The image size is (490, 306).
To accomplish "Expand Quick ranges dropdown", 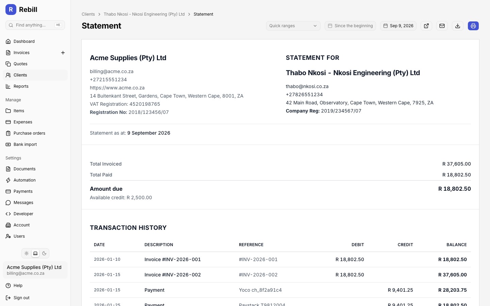I will click(x=293, y=26).
